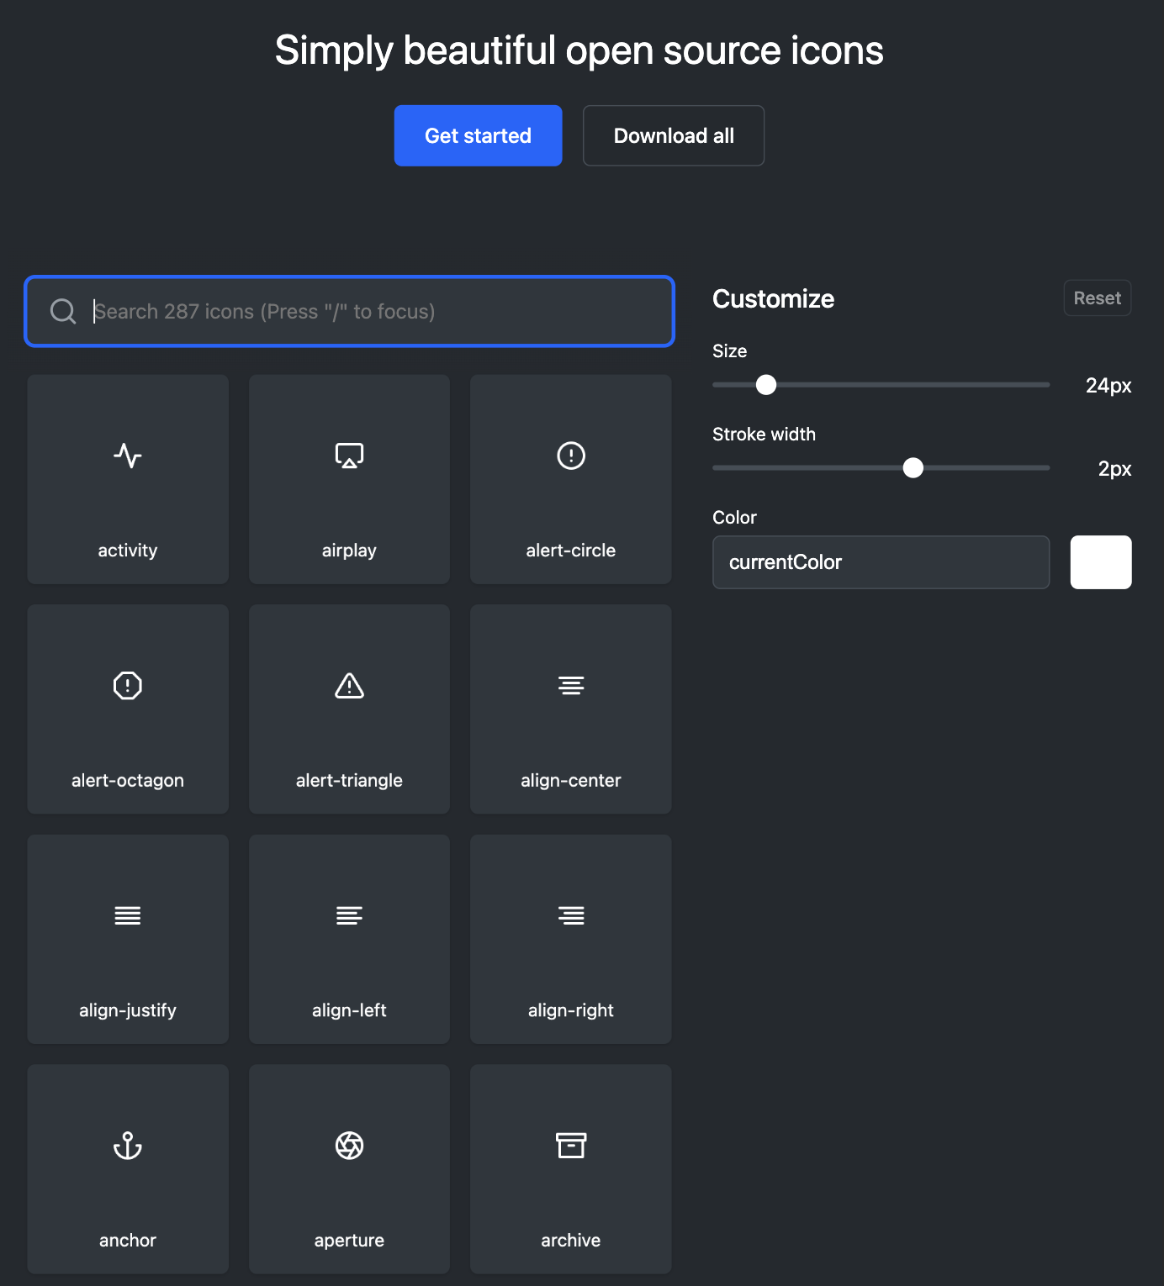
Task: Click the Size label
Action: [729, 351]
